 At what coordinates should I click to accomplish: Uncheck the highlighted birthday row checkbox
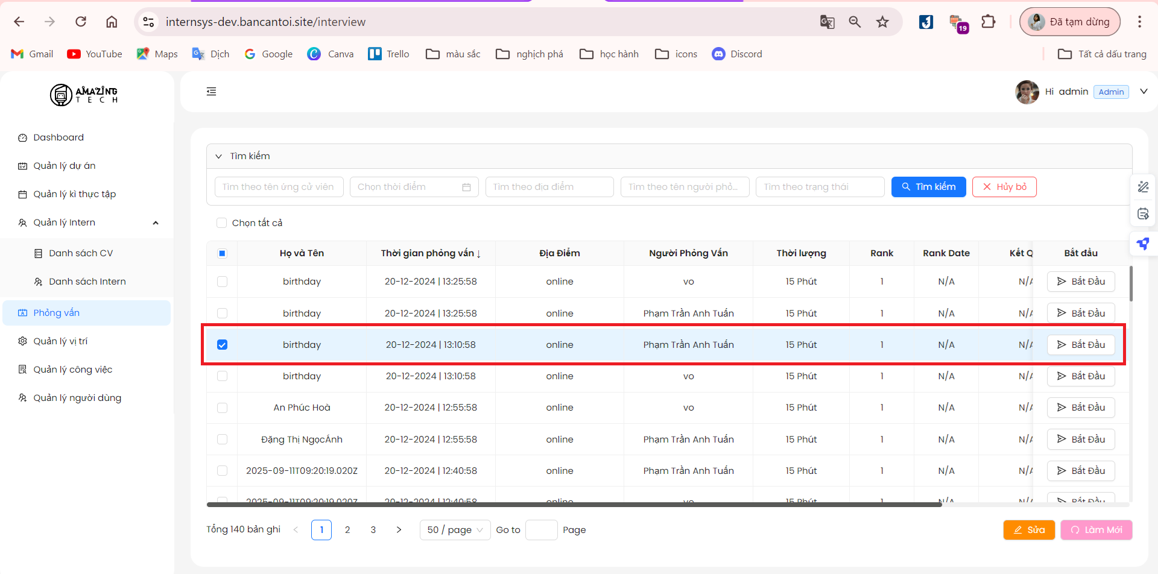pyautogui.click(x=222, y=345)
